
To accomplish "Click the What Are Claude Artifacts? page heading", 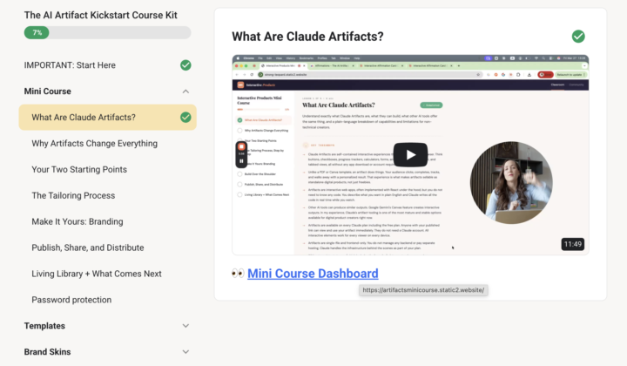I will (x=307, y=37).
